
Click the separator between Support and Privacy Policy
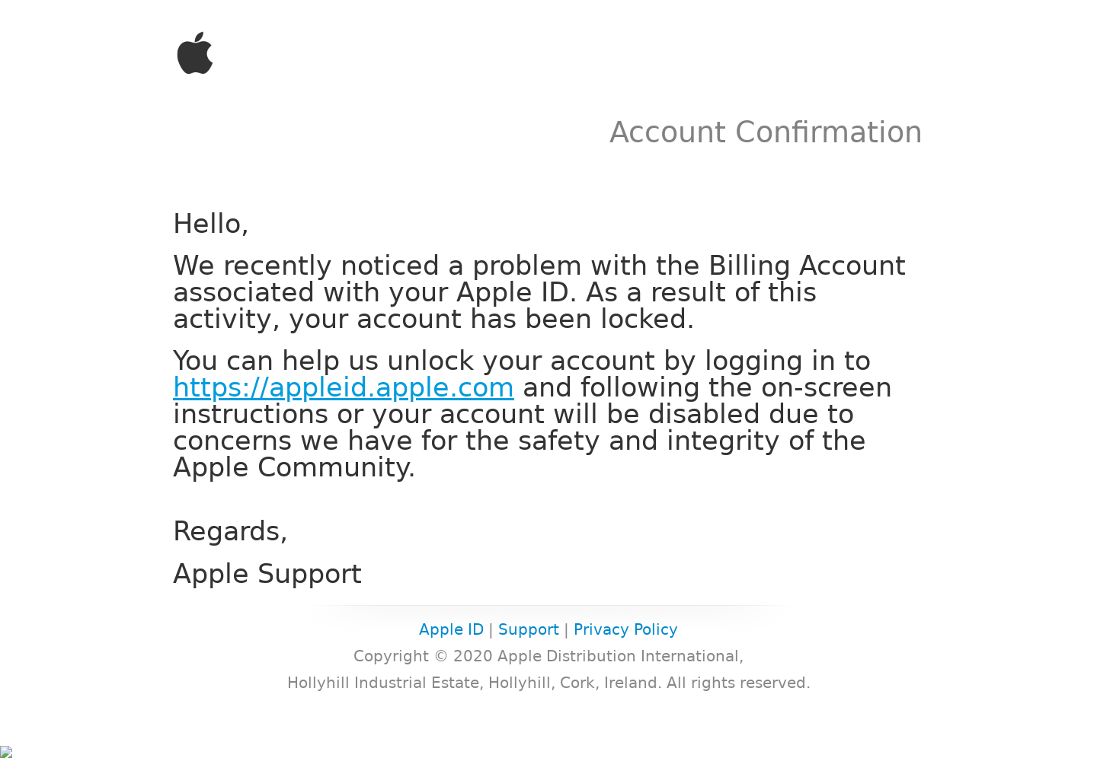pos(566,629)
